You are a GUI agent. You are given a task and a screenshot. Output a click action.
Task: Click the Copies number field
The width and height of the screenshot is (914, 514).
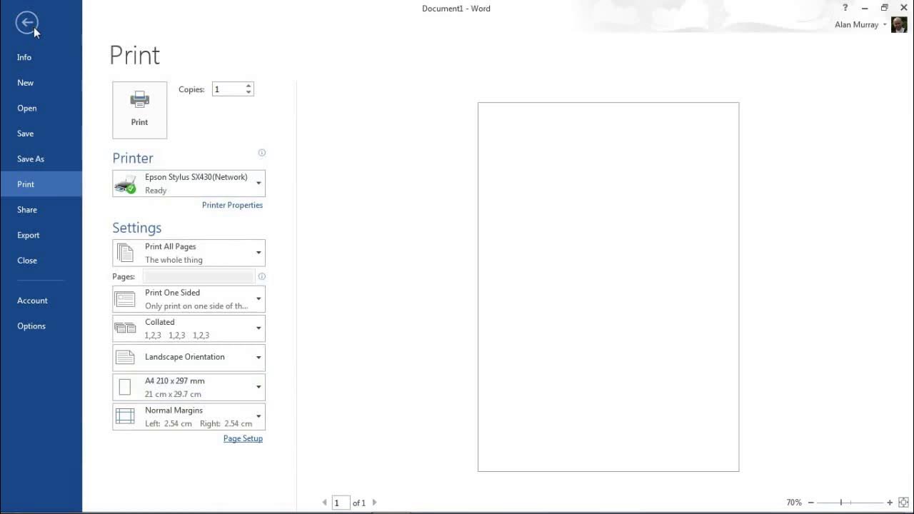pyautogui.click(x=228, y=89)
